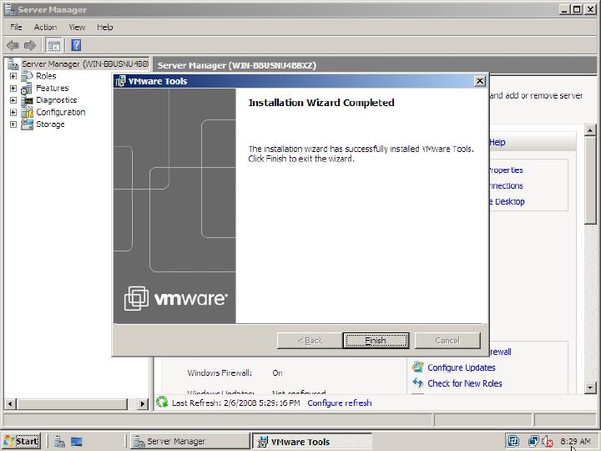This screenshot has width=601, height=451.
Task: Select the Storage label in tree
Action: click(x=50, y=124)
